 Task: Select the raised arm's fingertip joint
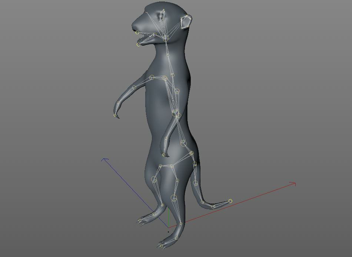(x=115, y=115)
